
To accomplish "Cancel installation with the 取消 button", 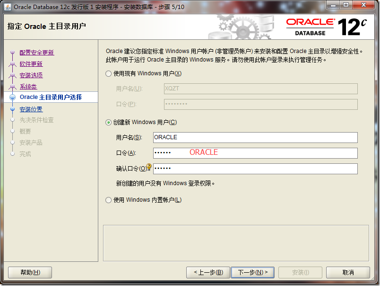I will tap(348, 272).
